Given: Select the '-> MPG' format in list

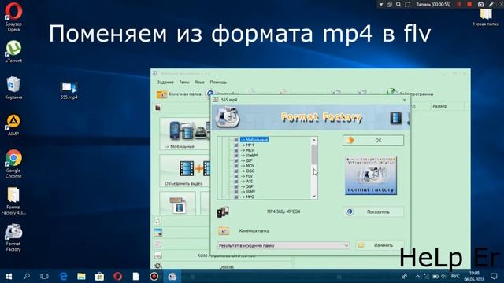Looking at the screenshot, I should click(247, 197).
